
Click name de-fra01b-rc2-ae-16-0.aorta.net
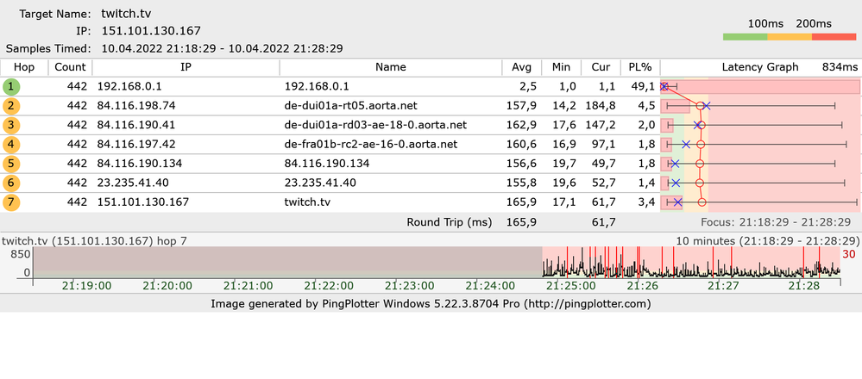point(371,144)
